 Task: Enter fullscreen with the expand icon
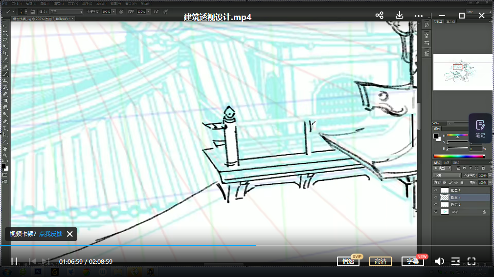pos(472,261)
